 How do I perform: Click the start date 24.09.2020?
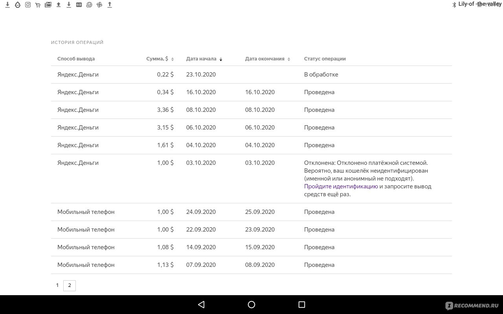coord(201,212)
